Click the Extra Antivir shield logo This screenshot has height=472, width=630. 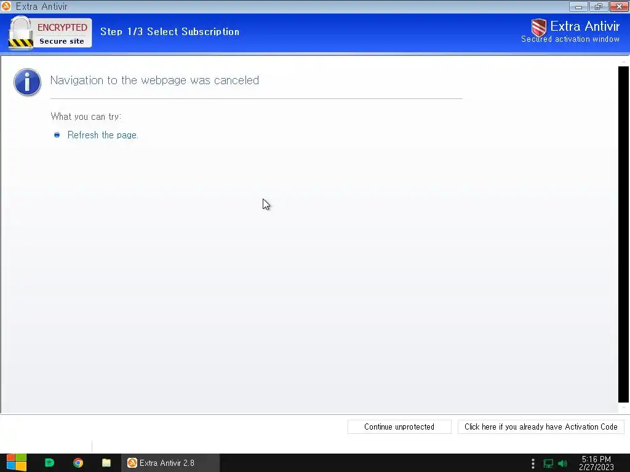(x=539, y=28)
